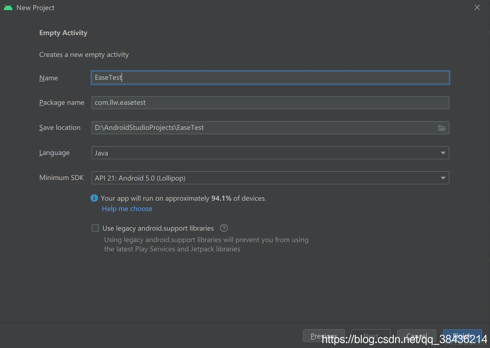Open the API 21 Android 5.0 combo box
The width and height of the screenshot is (490, 348).
pyautogui.click(x=270, y=178)
